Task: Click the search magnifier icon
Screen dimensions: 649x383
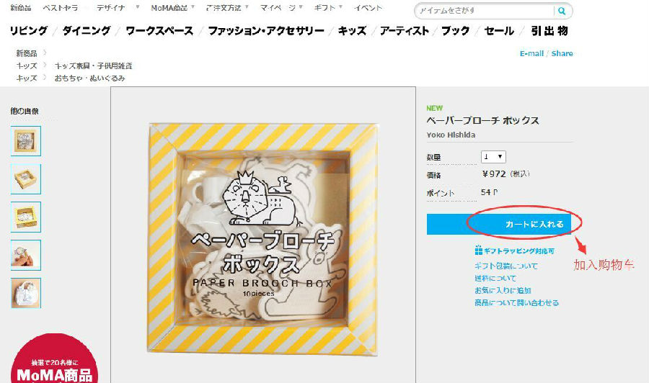Action: click(561, 11)
